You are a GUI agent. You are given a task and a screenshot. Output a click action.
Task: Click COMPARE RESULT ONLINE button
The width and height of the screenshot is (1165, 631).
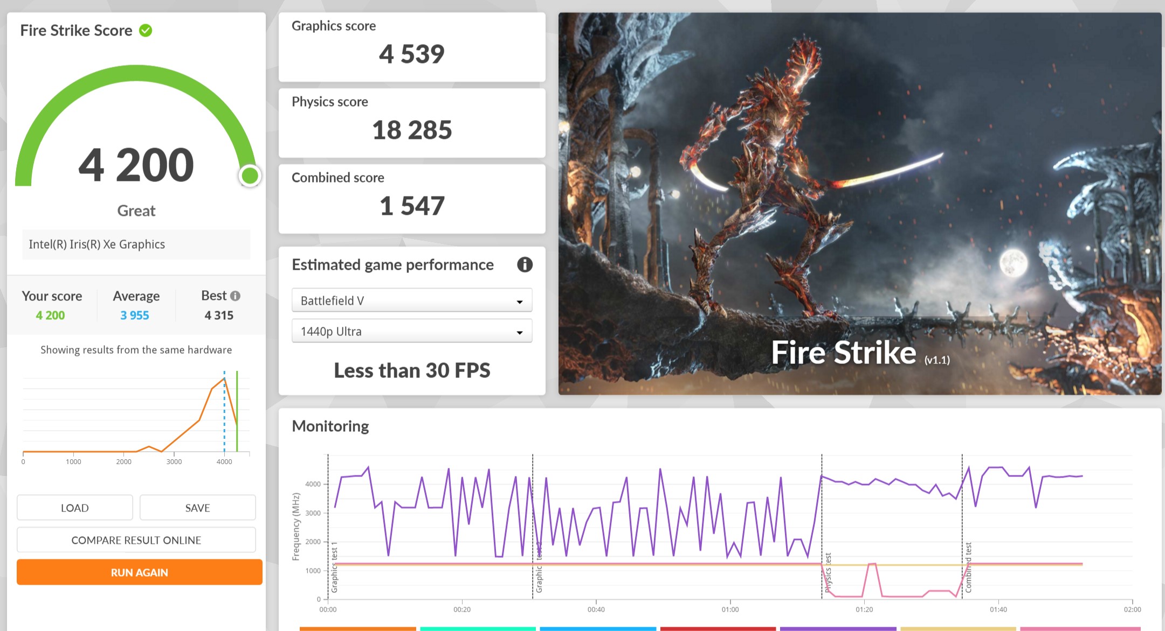pyautogui.click(x=136, y=540)
